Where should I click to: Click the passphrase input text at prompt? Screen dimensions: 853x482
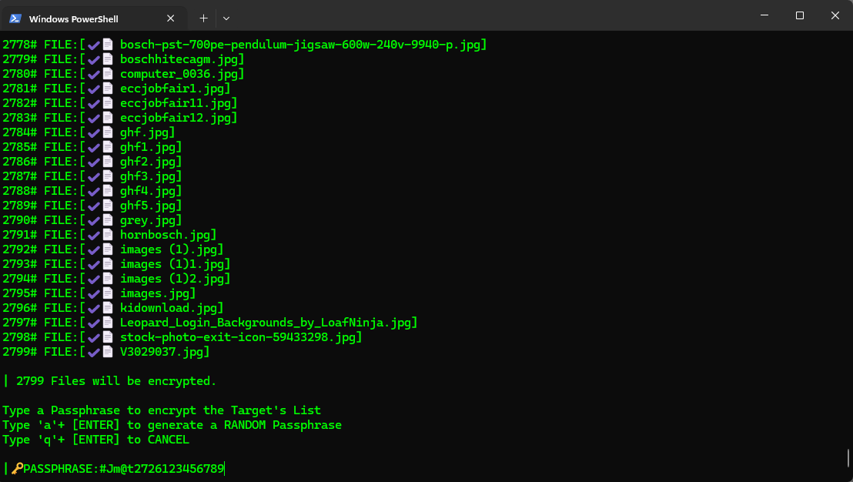(162, 468)
